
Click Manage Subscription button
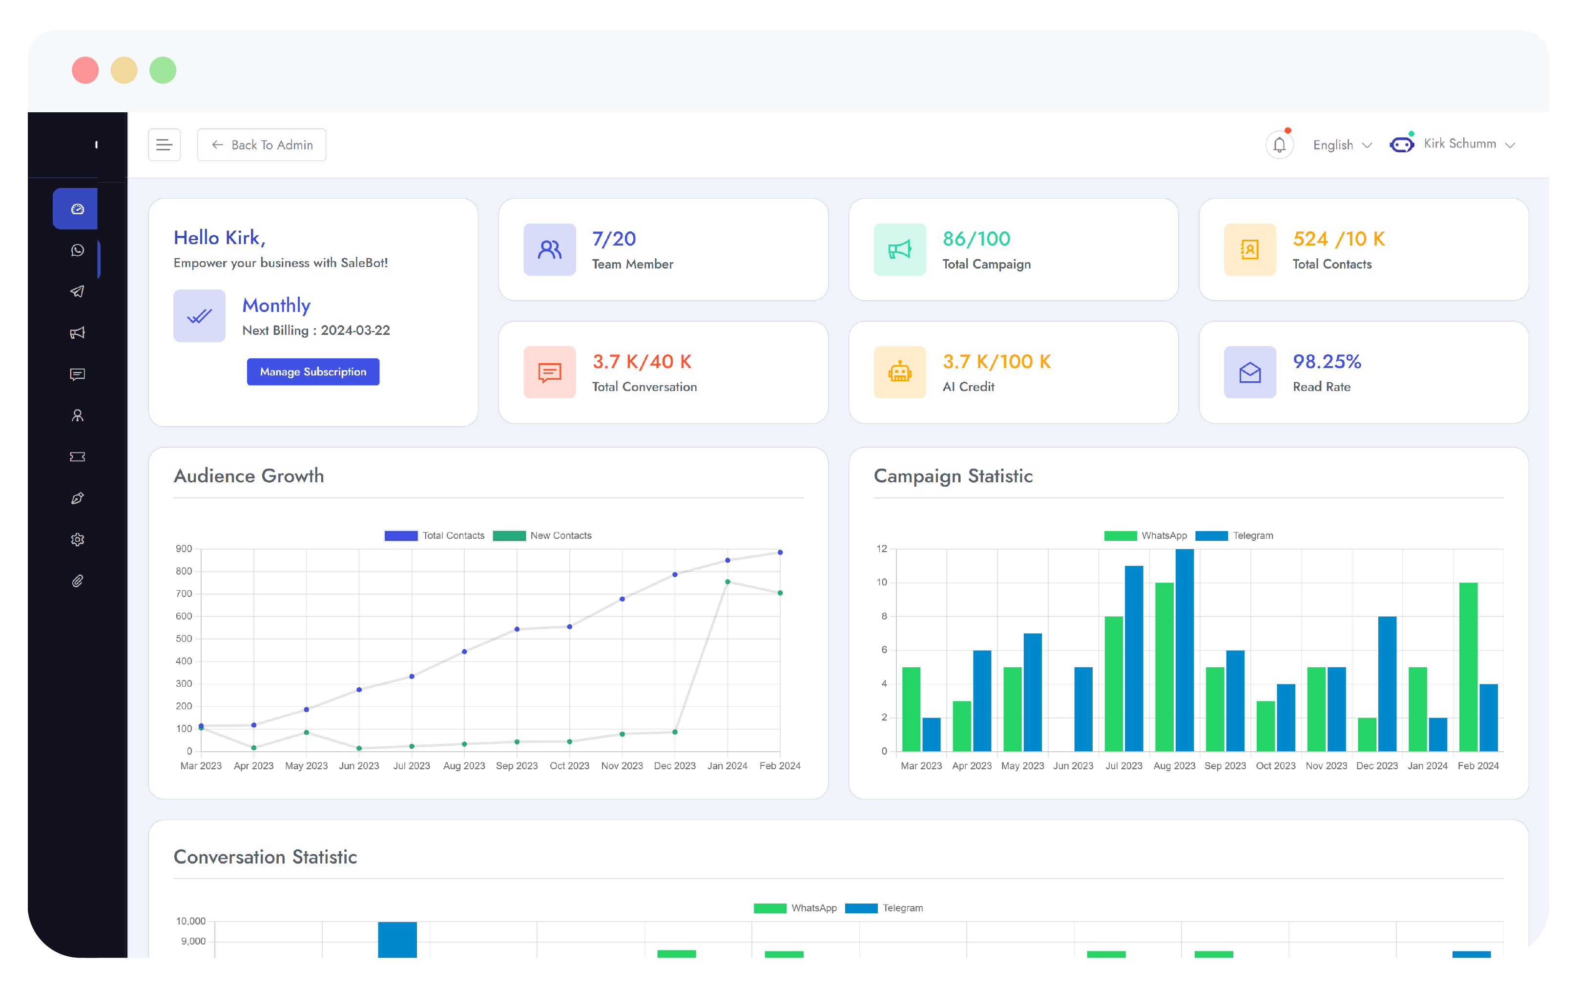(x=312, y=371)
